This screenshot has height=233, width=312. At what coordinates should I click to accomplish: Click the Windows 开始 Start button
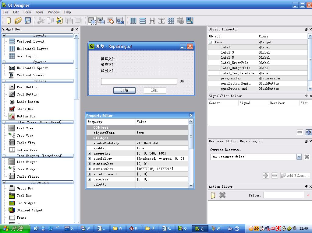tap(15, 229)
